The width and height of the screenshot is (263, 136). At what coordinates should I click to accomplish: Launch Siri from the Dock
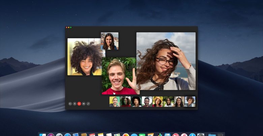coord(51,135)
